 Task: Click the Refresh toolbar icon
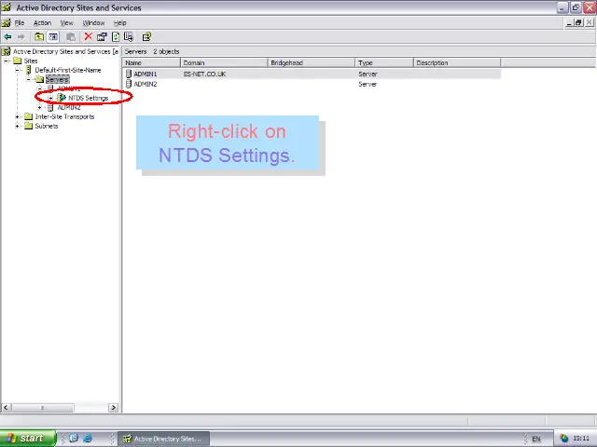click(x=116, y=37)
